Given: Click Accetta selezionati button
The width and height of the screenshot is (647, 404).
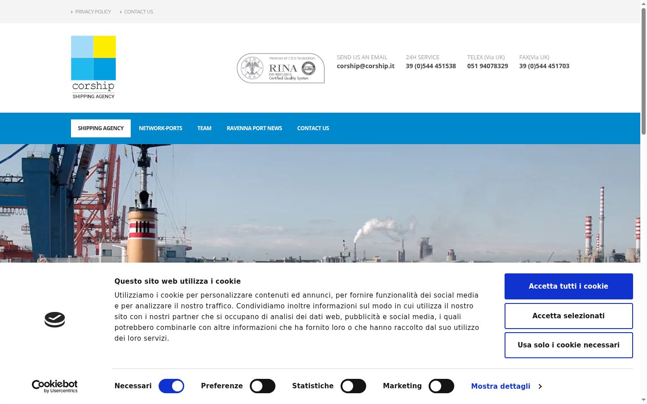Looking at the screenshot, I should (x=568, y=316).
